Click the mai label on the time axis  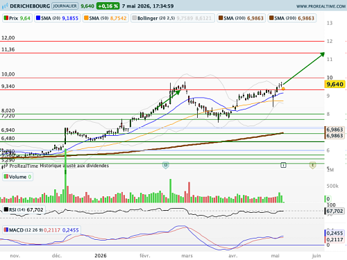point(275,256)
